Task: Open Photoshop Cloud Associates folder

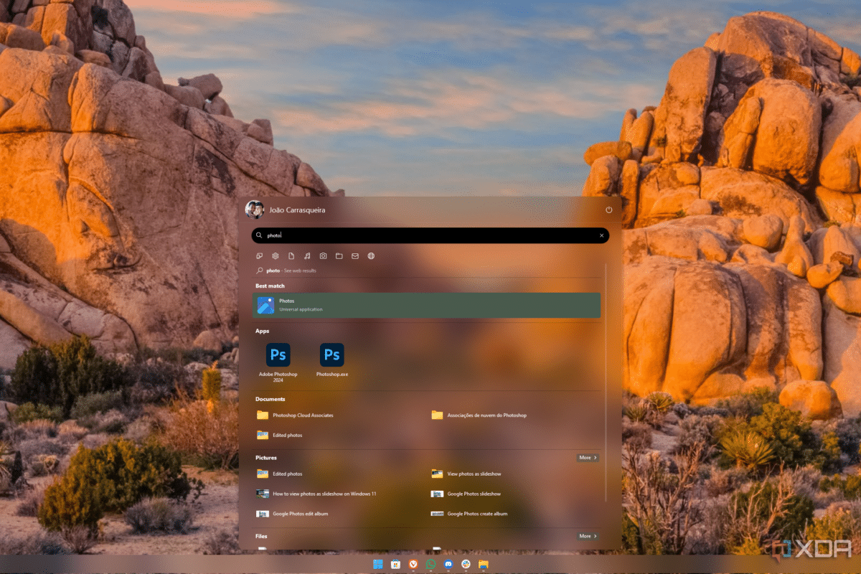Action: (x=302, y=415)
